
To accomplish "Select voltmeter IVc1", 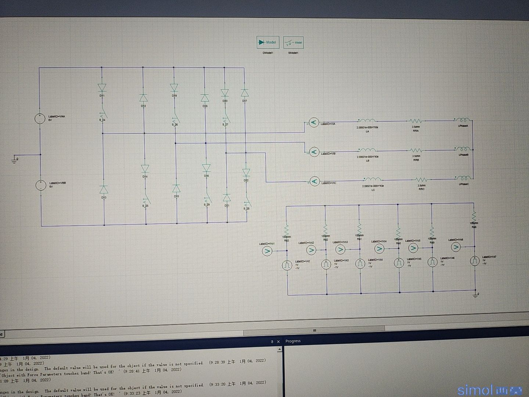I will pos(267,251).
